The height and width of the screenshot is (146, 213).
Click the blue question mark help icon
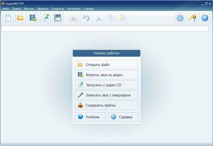(x=205, y=18)
